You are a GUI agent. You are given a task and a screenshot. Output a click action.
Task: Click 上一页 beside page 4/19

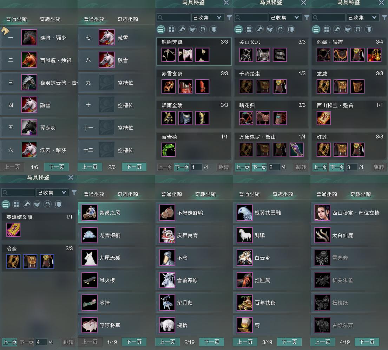pos(322,342)
